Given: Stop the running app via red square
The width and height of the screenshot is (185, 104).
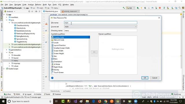Looking at the screenshot, I should [x=160, y=8].
